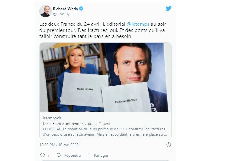225x161 pixels.
Task: Open headline Deux France ont rendez-vous le 24 avril
Action: point(76,124)
